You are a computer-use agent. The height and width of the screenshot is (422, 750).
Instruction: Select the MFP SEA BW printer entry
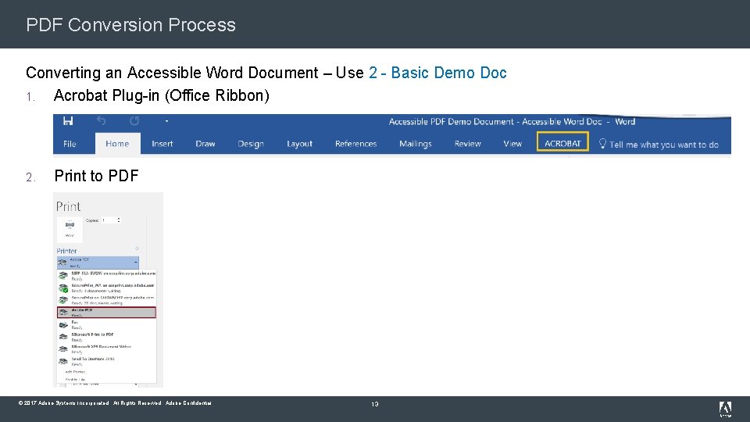[107, 276]
